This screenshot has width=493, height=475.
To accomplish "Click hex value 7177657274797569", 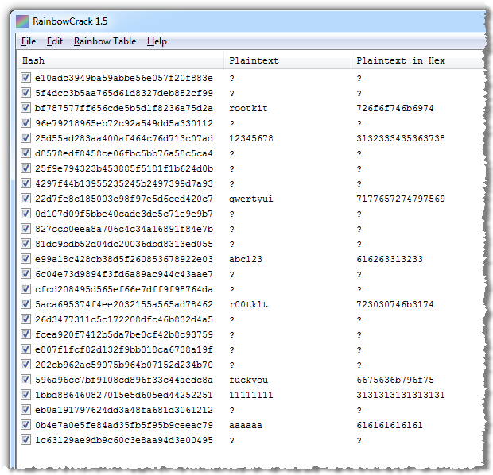I will pos(401,199).
